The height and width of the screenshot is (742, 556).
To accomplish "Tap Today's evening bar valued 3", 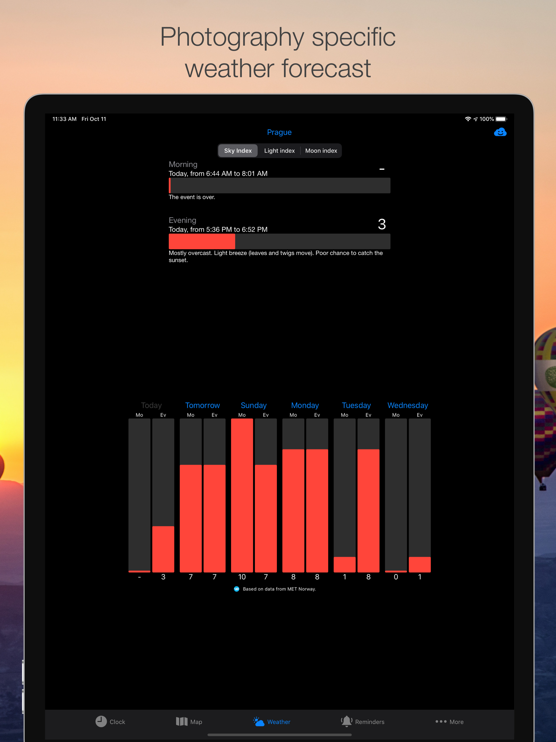I will tap(163, 495).
